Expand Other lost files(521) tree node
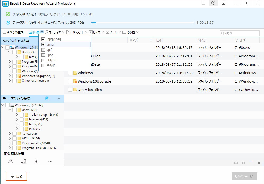264x184 pixels. (x=10, y=81)
